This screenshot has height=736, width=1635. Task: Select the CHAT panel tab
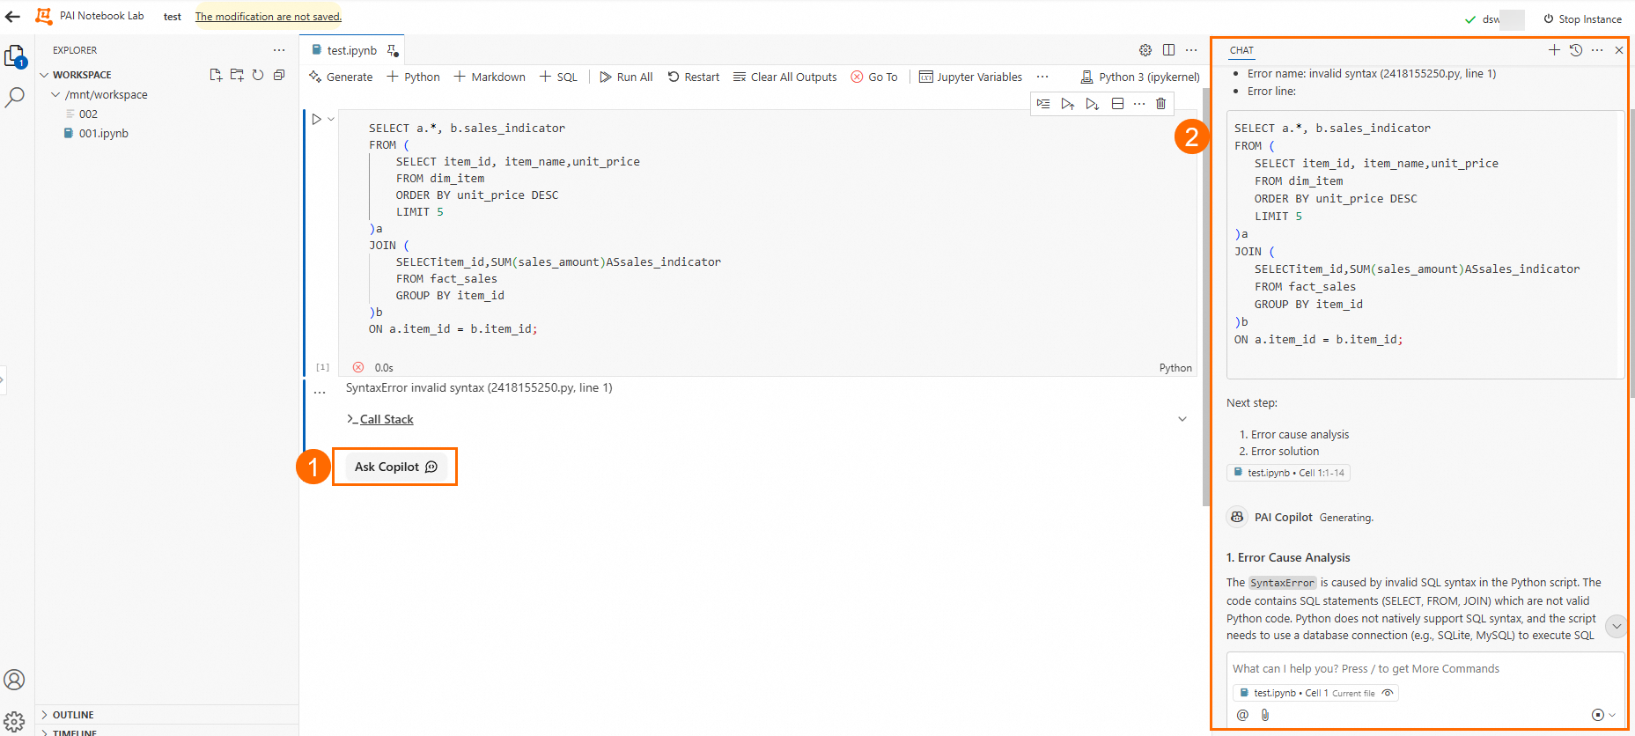(x=1241, y=50)
